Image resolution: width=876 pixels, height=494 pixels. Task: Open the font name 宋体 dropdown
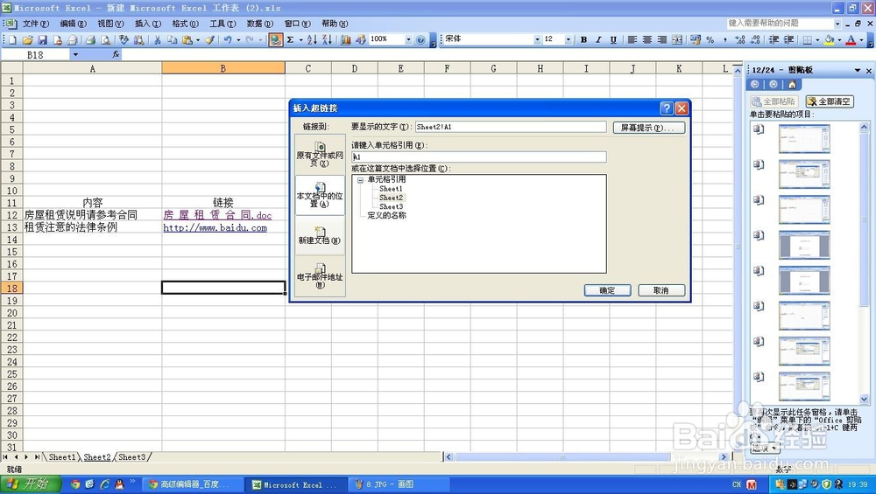click(537, 39)
